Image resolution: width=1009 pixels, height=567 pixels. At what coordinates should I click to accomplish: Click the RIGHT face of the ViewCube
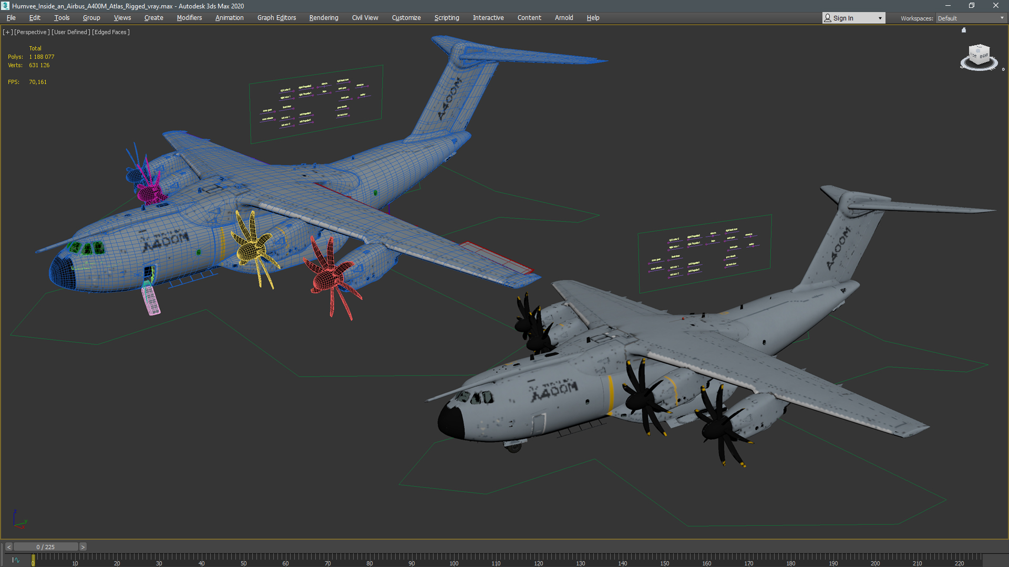tap(983, 56)
